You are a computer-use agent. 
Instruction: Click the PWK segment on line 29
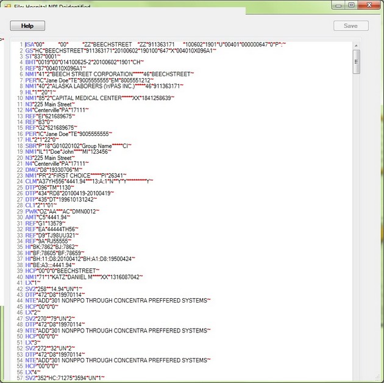(x=61, y=211)
